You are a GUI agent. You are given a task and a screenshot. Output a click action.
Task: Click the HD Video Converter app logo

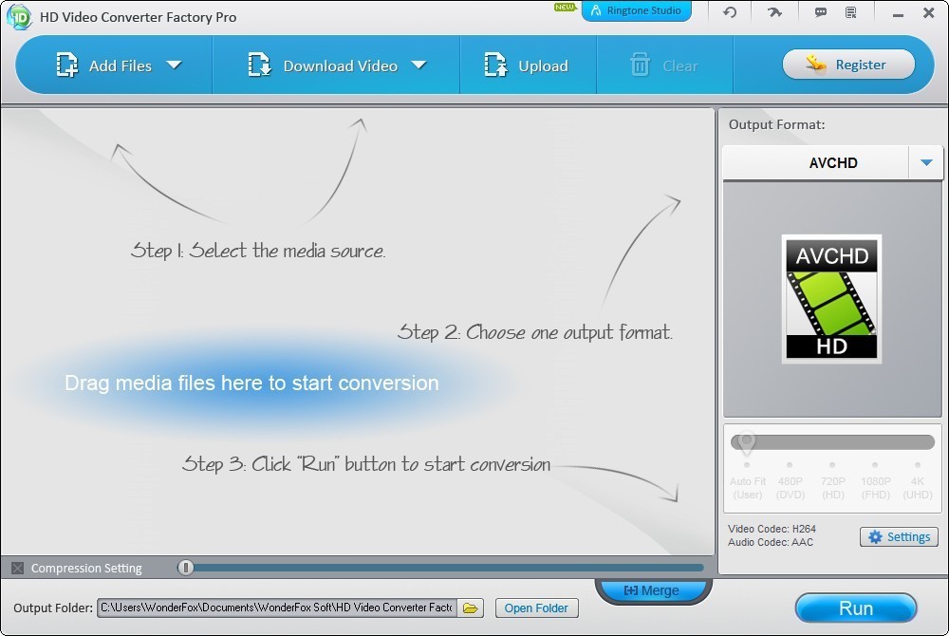(19, 16)
